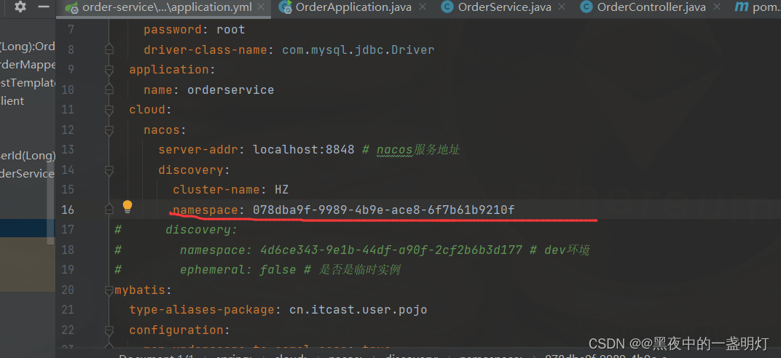Screen dimensions: 781x358
Task: Click the commented discovery line 17
Action: click(x=202, y=230)
